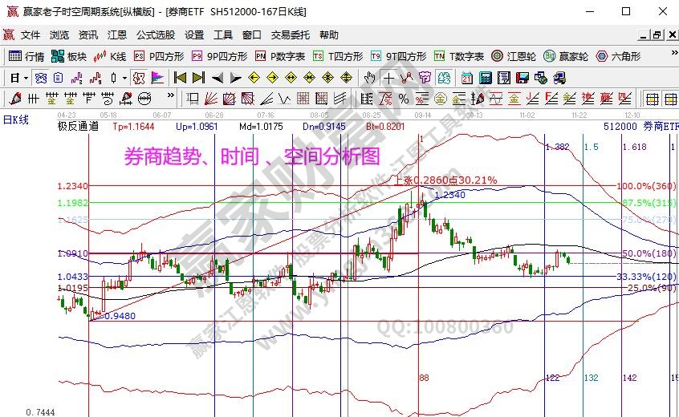Open the K线 chart view
Screen dimensions: 679x417
(110, 56)
